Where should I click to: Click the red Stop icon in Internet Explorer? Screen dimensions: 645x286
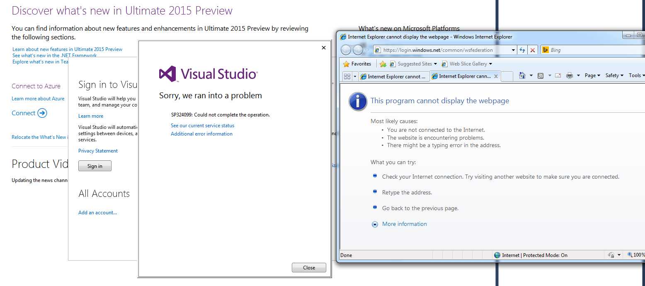pyautogui.click(x=533, y=50)
